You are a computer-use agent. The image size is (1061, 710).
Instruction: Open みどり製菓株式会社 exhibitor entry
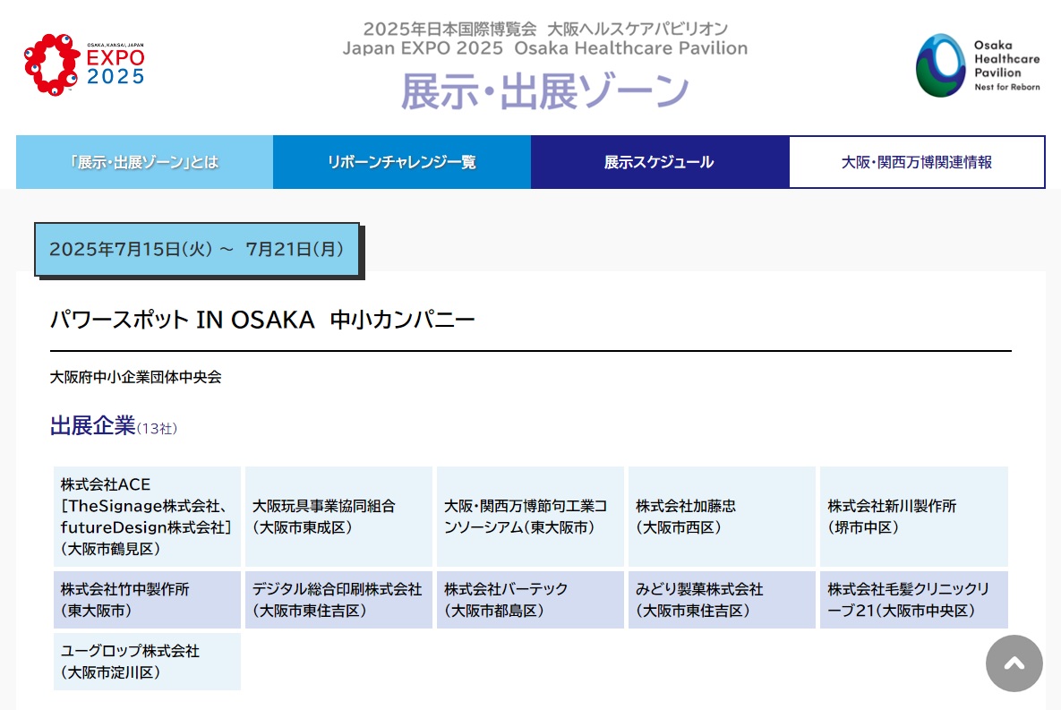(x=722, y=600)
